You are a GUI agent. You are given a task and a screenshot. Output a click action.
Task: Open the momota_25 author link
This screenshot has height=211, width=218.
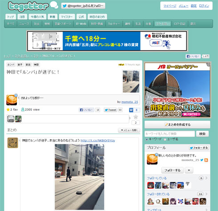tap(129, 102)
